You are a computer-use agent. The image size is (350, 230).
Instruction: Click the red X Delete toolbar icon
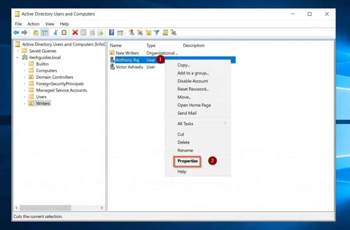tap(75, 32)
